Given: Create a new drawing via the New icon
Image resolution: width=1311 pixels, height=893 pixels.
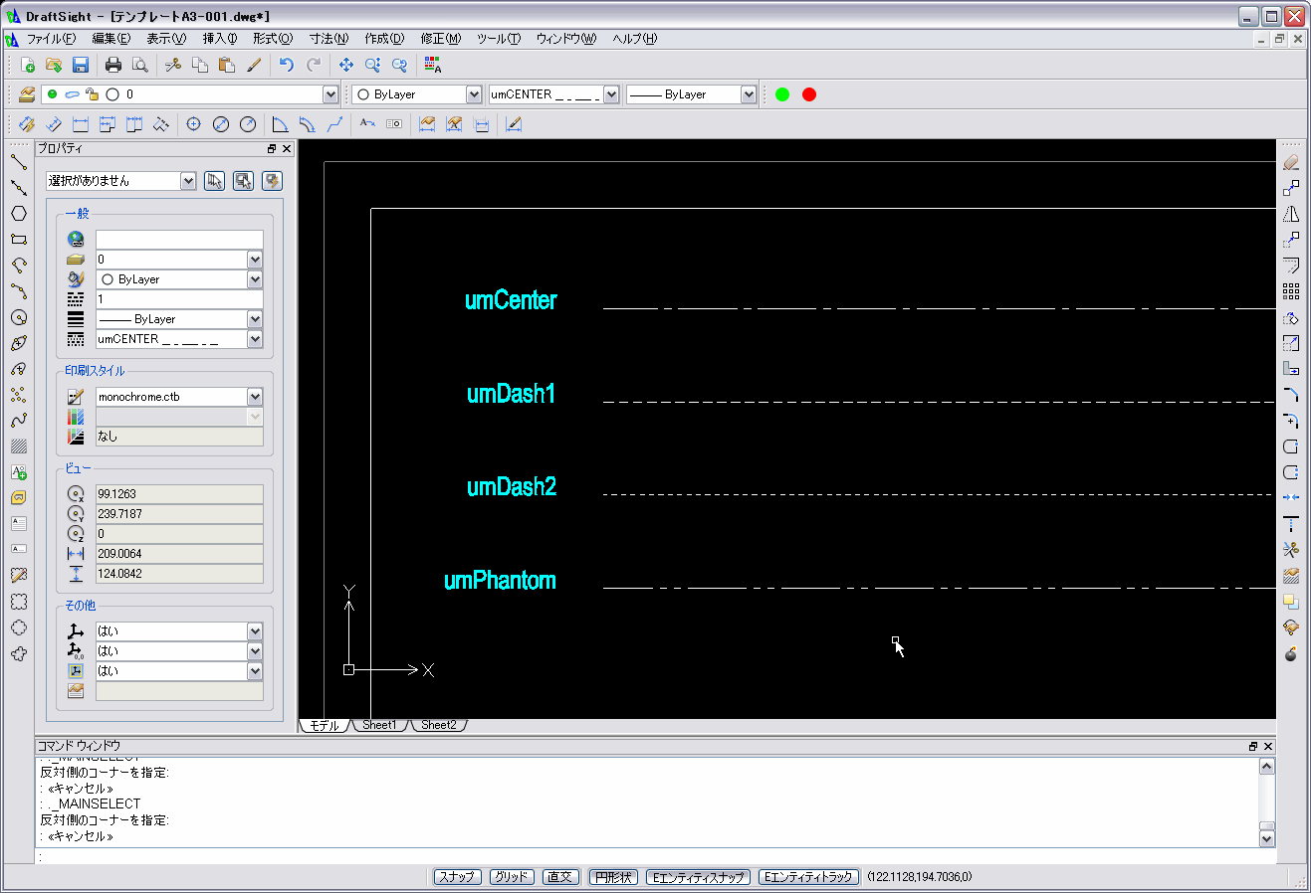Looking at the screenshot, I should click(28, 65).
